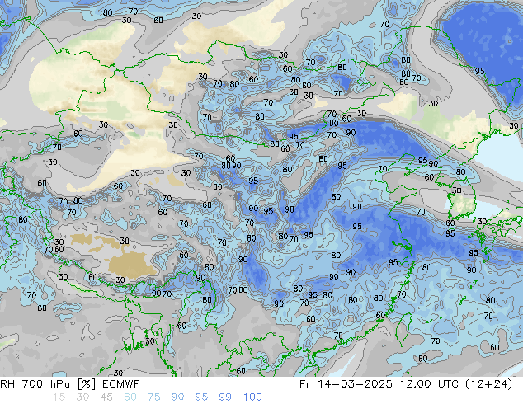Click the '12:00 UTC' time label
Image resolution: width=523 pixels, height=404 pixels.
pyautogui.click(x=430, y=384)
